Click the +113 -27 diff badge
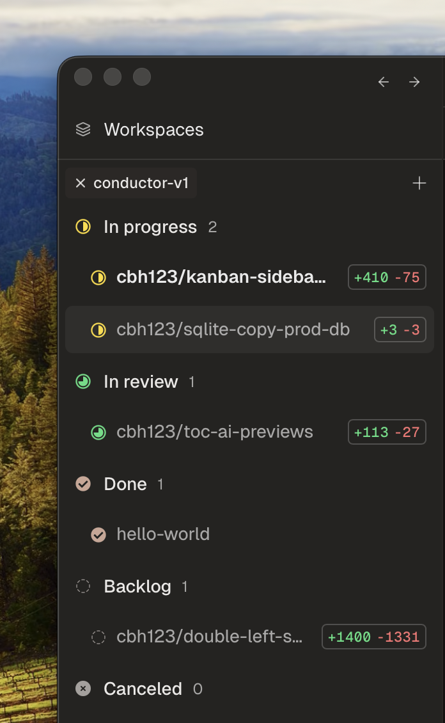445x723 pixels. 387,433
